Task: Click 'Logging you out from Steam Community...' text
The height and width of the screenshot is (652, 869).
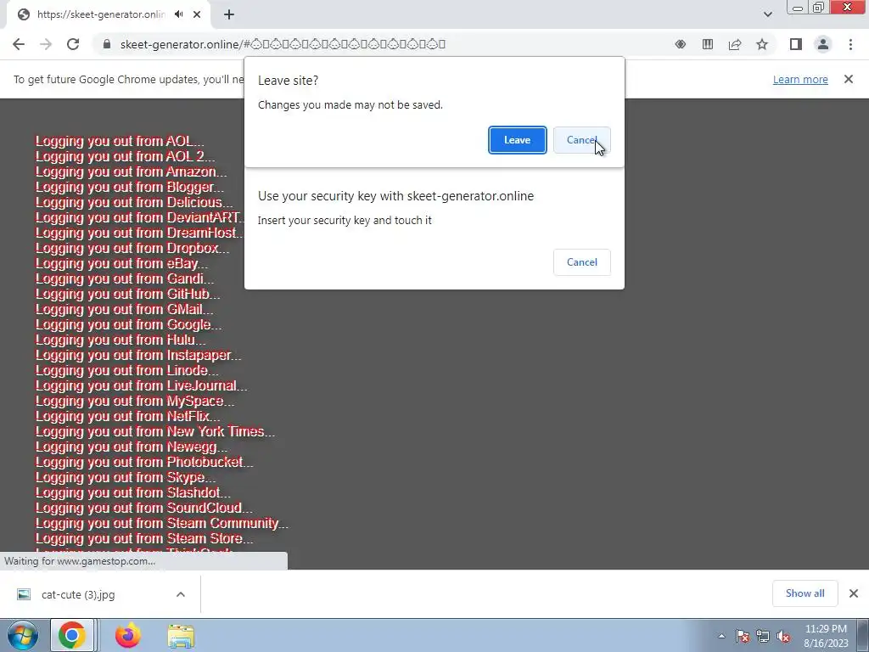Action: click(x=162, y=523)
